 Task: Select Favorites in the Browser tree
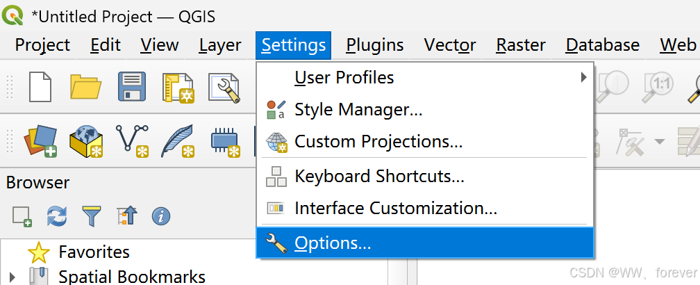tap(94, 252)
